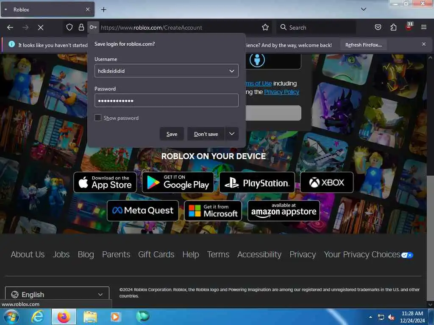
Task: Get it on Google Play badge
Action: tap(178, 182)
